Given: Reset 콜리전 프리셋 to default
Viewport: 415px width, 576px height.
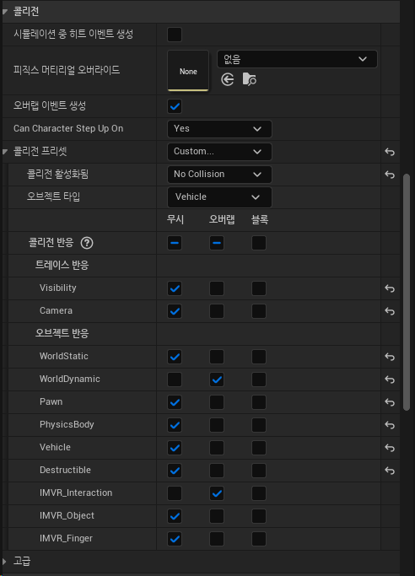Looking at the screenshot, I should click(390, 152).
